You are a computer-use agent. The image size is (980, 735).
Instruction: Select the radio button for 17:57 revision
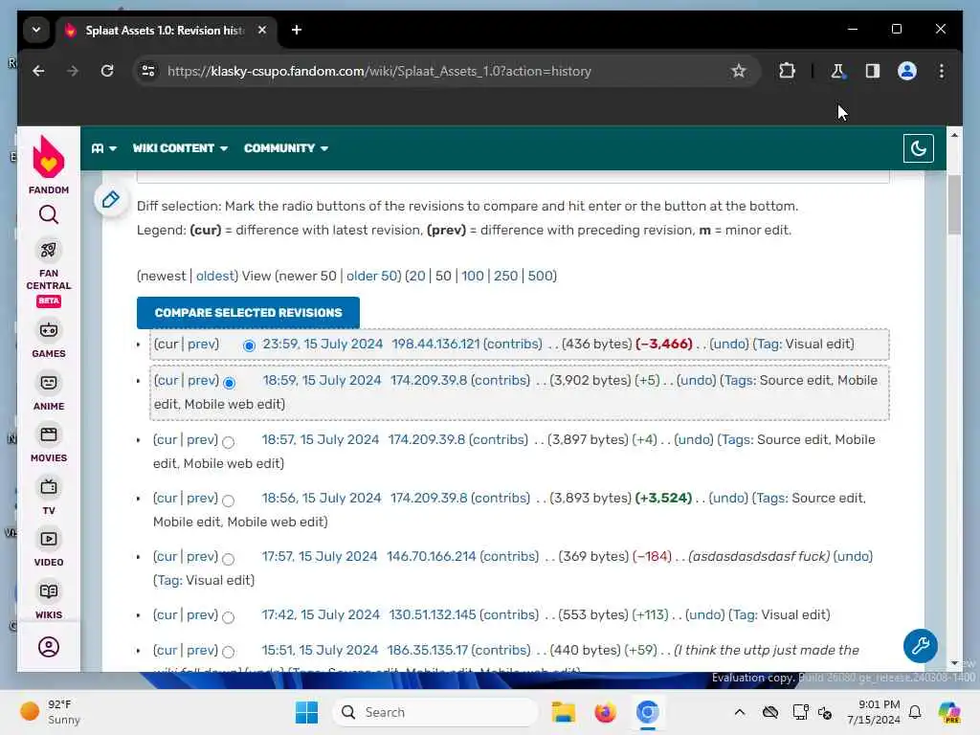pyautogui.click(x=228, y=559)
